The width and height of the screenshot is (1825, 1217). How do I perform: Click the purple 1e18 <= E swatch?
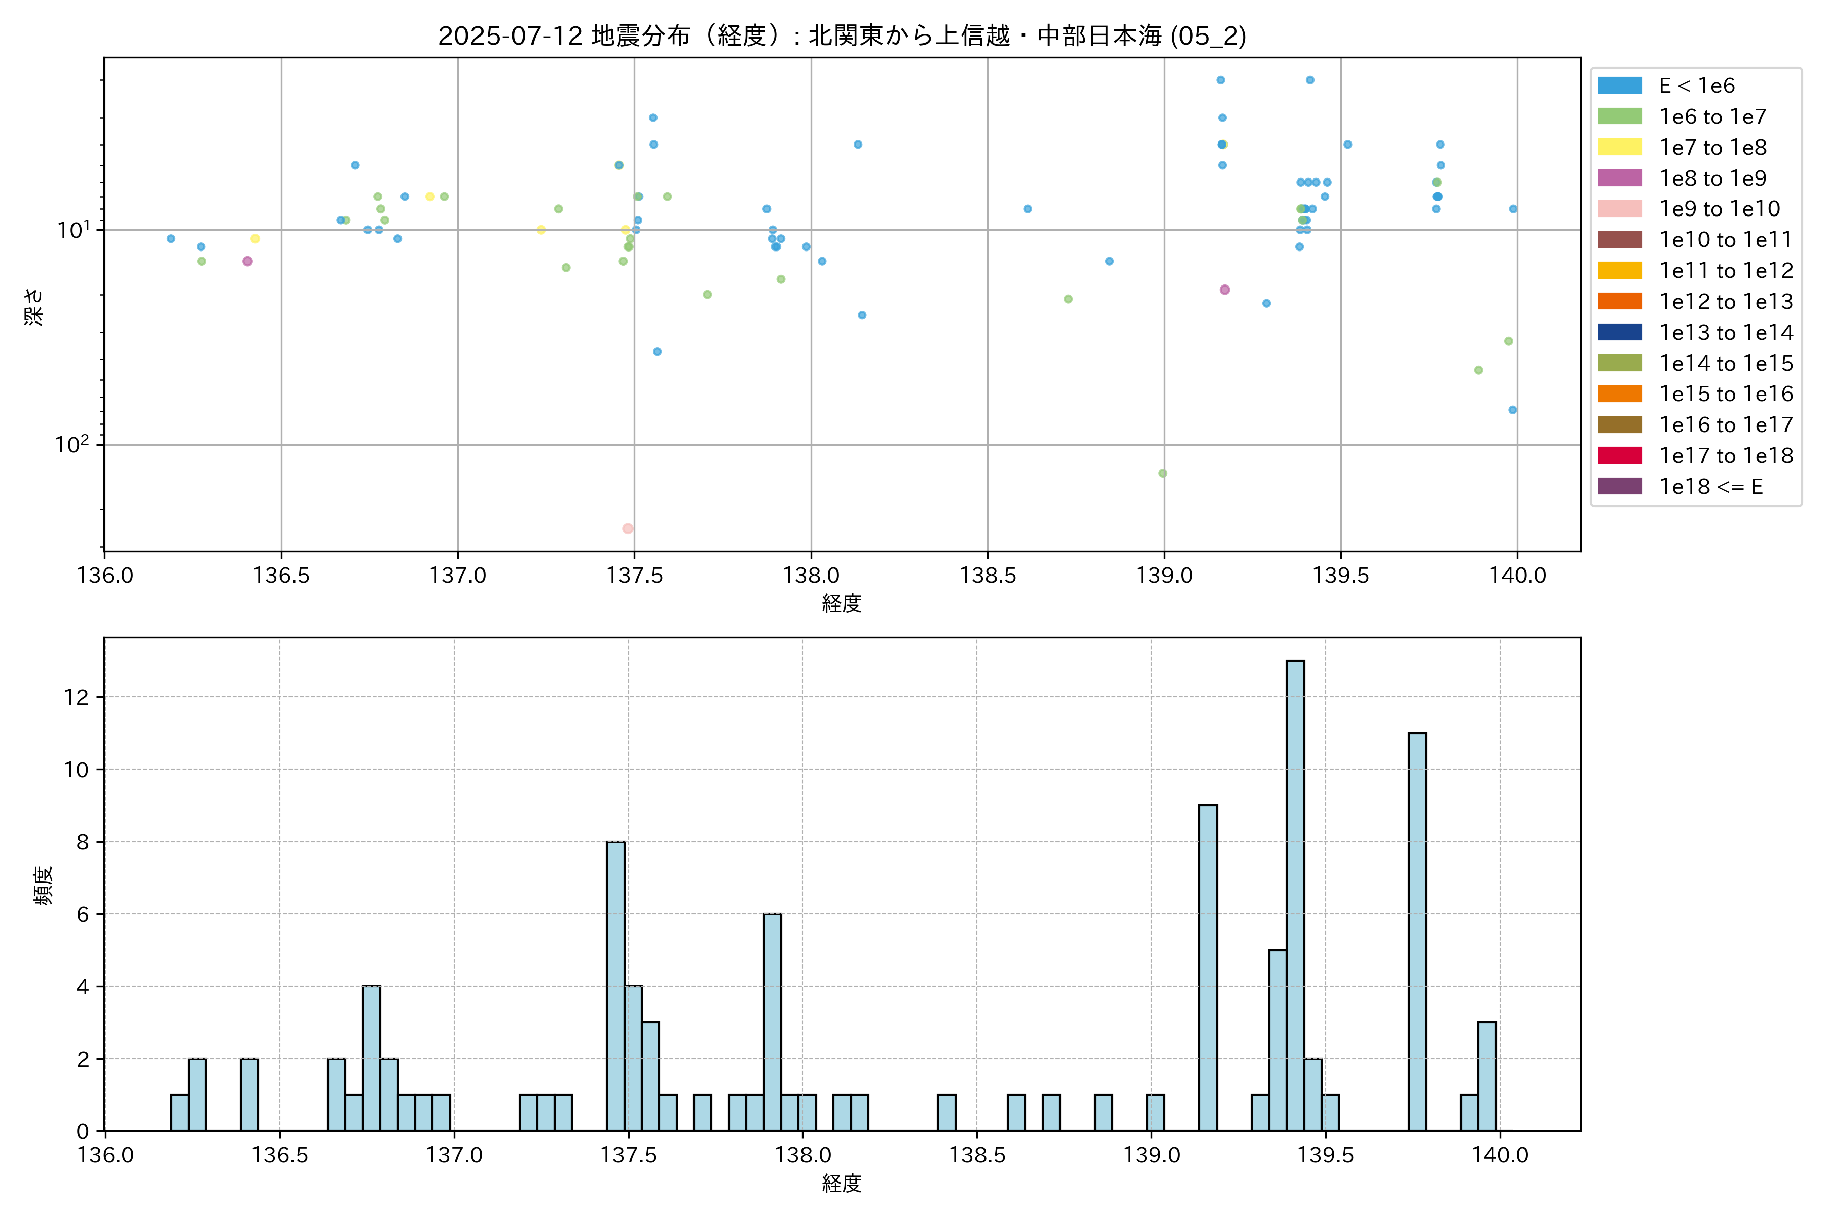(1620, 487)
